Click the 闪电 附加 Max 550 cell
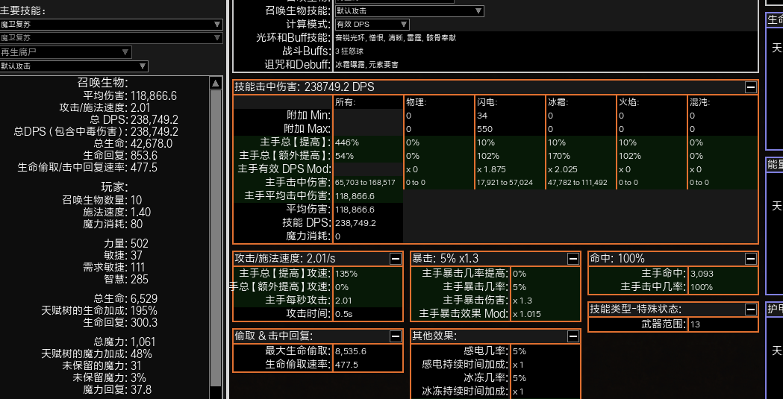This screenshot has width=783, height=399. pos(510,129)
